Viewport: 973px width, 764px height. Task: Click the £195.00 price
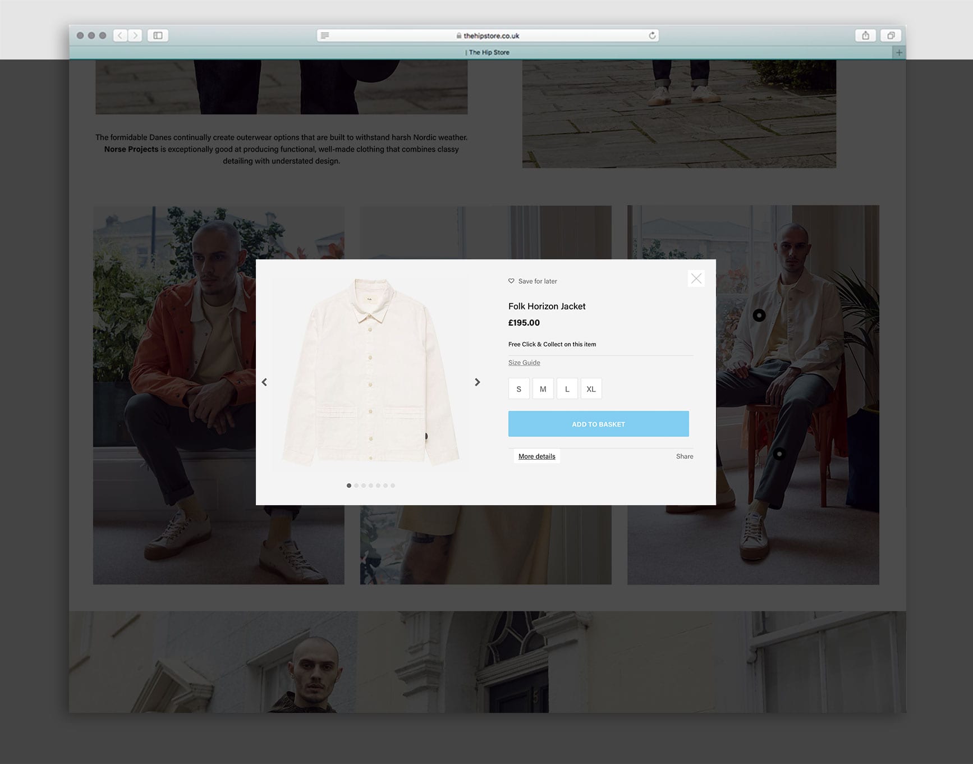coord(524,323)
